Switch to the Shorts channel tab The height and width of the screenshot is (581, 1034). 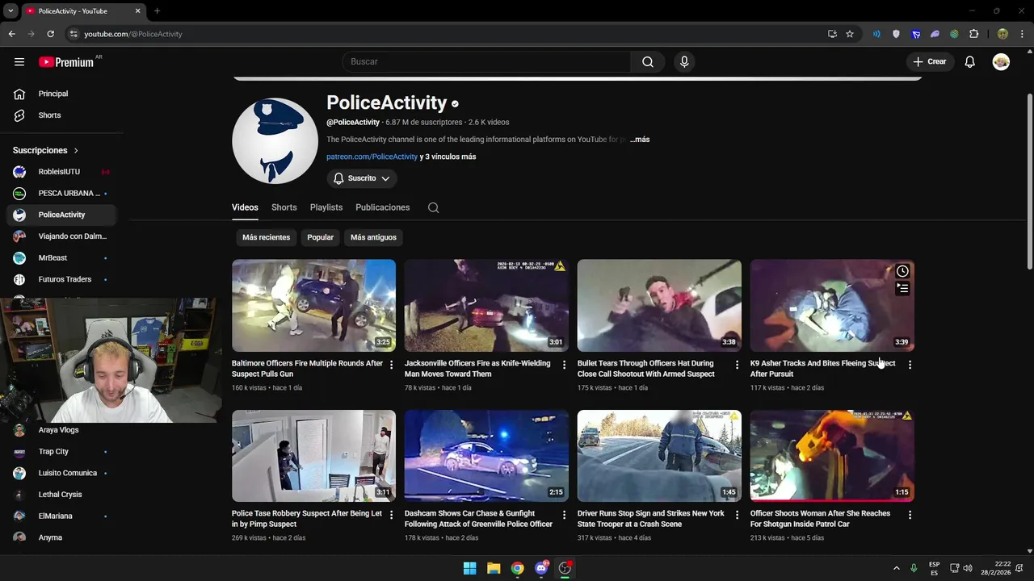coord(284,207)
